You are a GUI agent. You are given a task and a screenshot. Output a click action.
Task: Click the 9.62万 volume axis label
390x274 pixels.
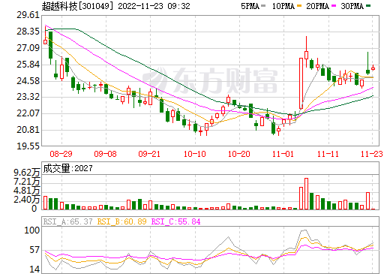point(27,173)
